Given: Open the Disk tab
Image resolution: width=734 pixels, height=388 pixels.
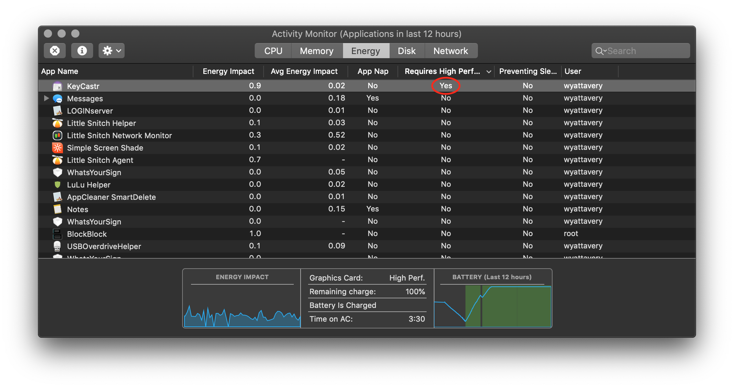Looking at the screenshot, I should pyautogui.click(x=407, y=51).
